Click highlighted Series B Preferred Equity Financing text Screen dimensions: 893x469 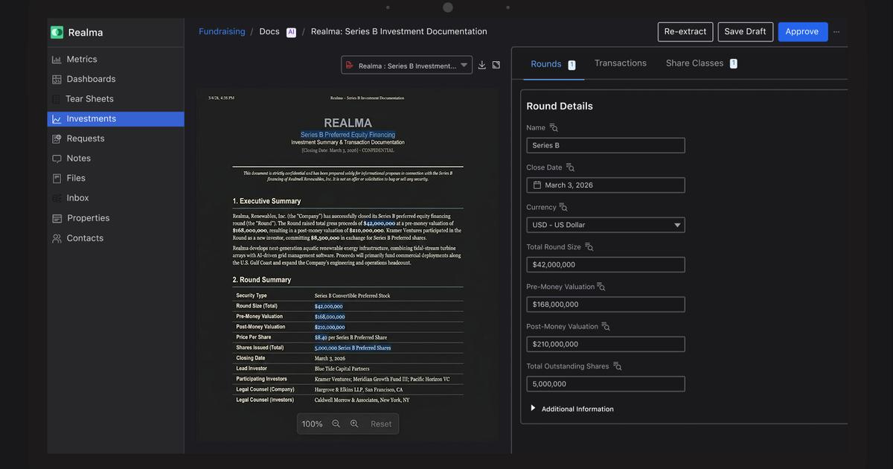coord(348,135)
